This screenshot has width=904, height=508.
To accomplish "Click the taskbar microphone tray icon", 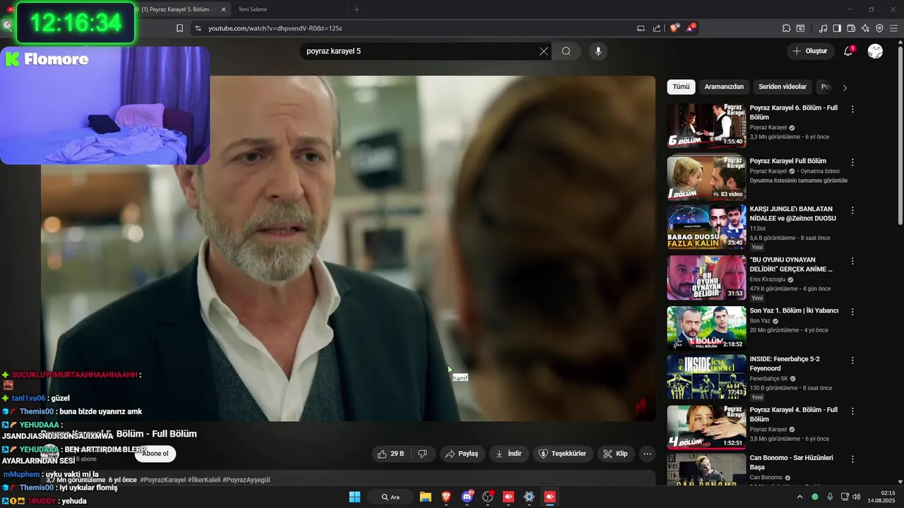I will 830,497.
